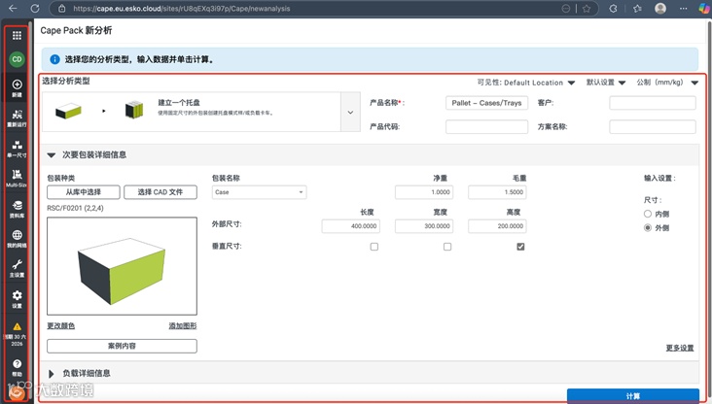The height and width of the screenshot is (404, 712).
Task: Click the RSC/F0201 (2,2,4) style label
Action: tap(75, 208)
